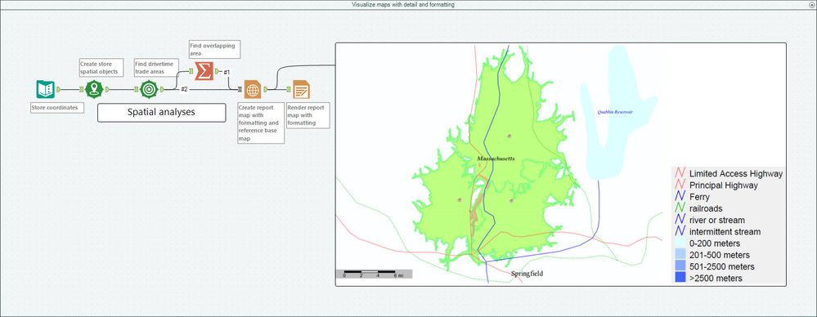Click the '501-2500 meters' legend swatch
Viewport: 817px width, 317px height.
point(680,266)
